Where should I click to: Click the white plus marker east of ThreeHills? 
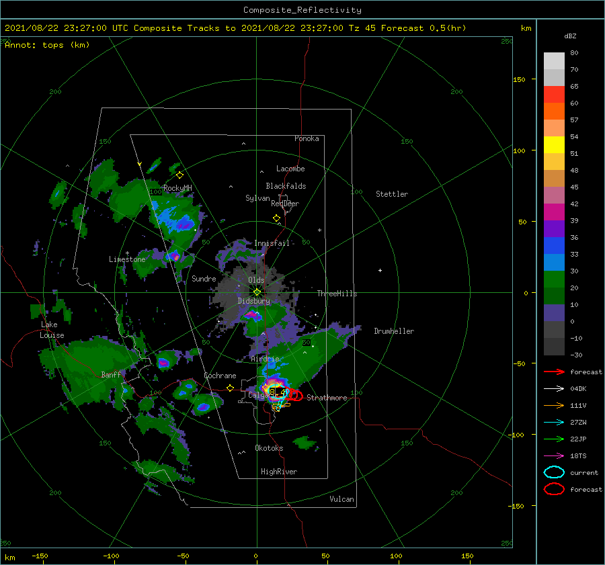pyautogui.click(x=380, y=270)
